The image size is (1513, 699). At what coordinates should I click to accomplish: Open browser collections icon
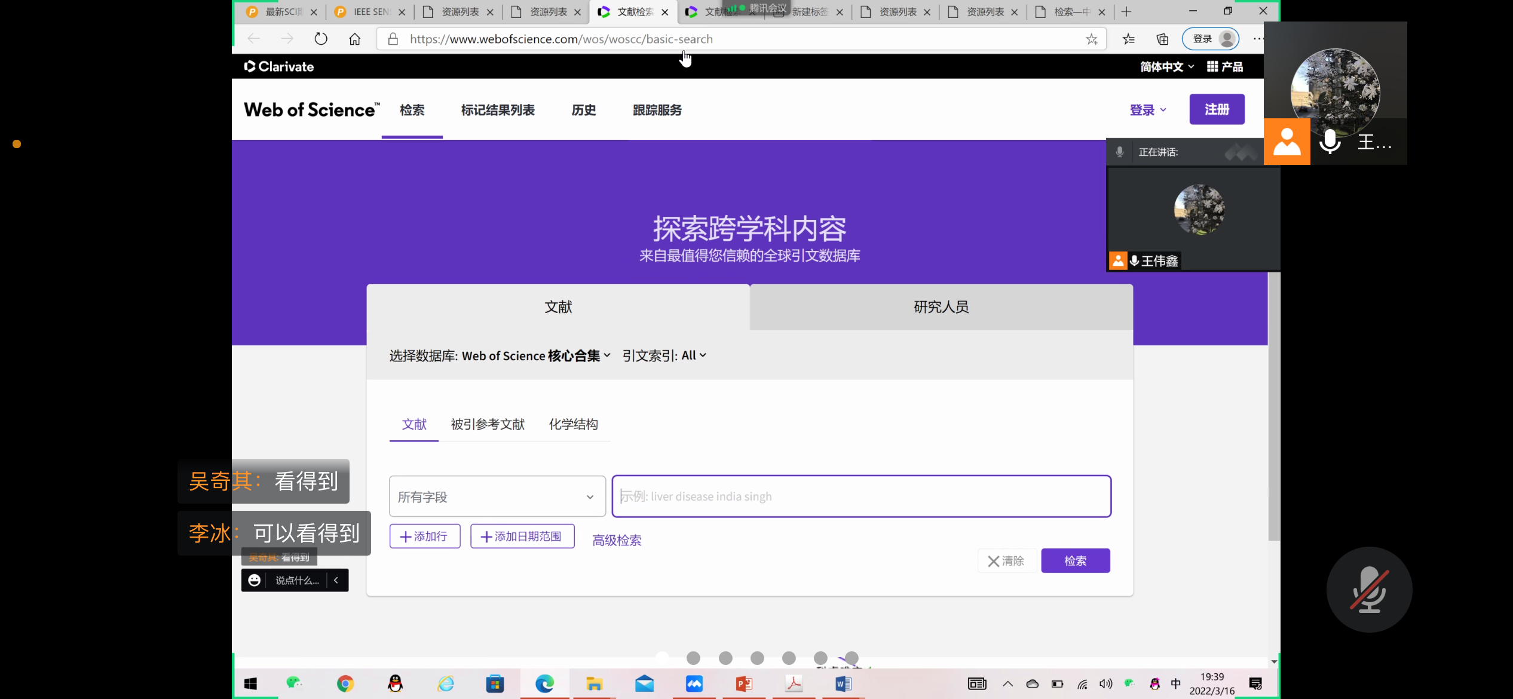pos(1163,39)
